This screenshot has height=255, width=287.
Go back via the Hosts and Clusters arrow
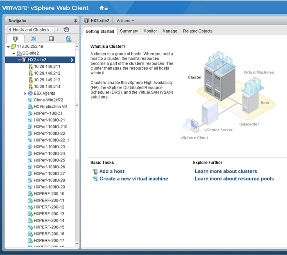pos(10,29)
